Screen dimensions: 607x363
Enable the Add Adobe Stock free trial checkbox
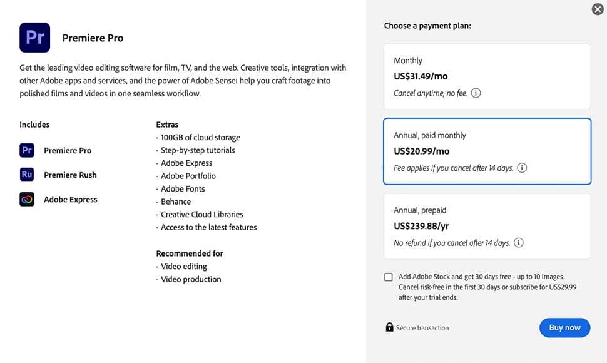[389, 275]
